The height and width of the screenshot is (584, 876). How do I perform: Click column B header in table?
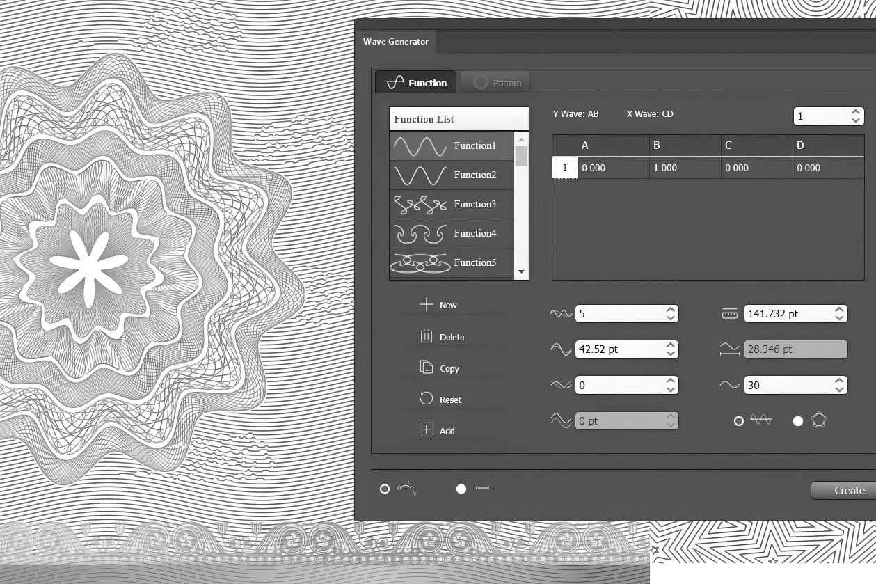tap(685, 145)
